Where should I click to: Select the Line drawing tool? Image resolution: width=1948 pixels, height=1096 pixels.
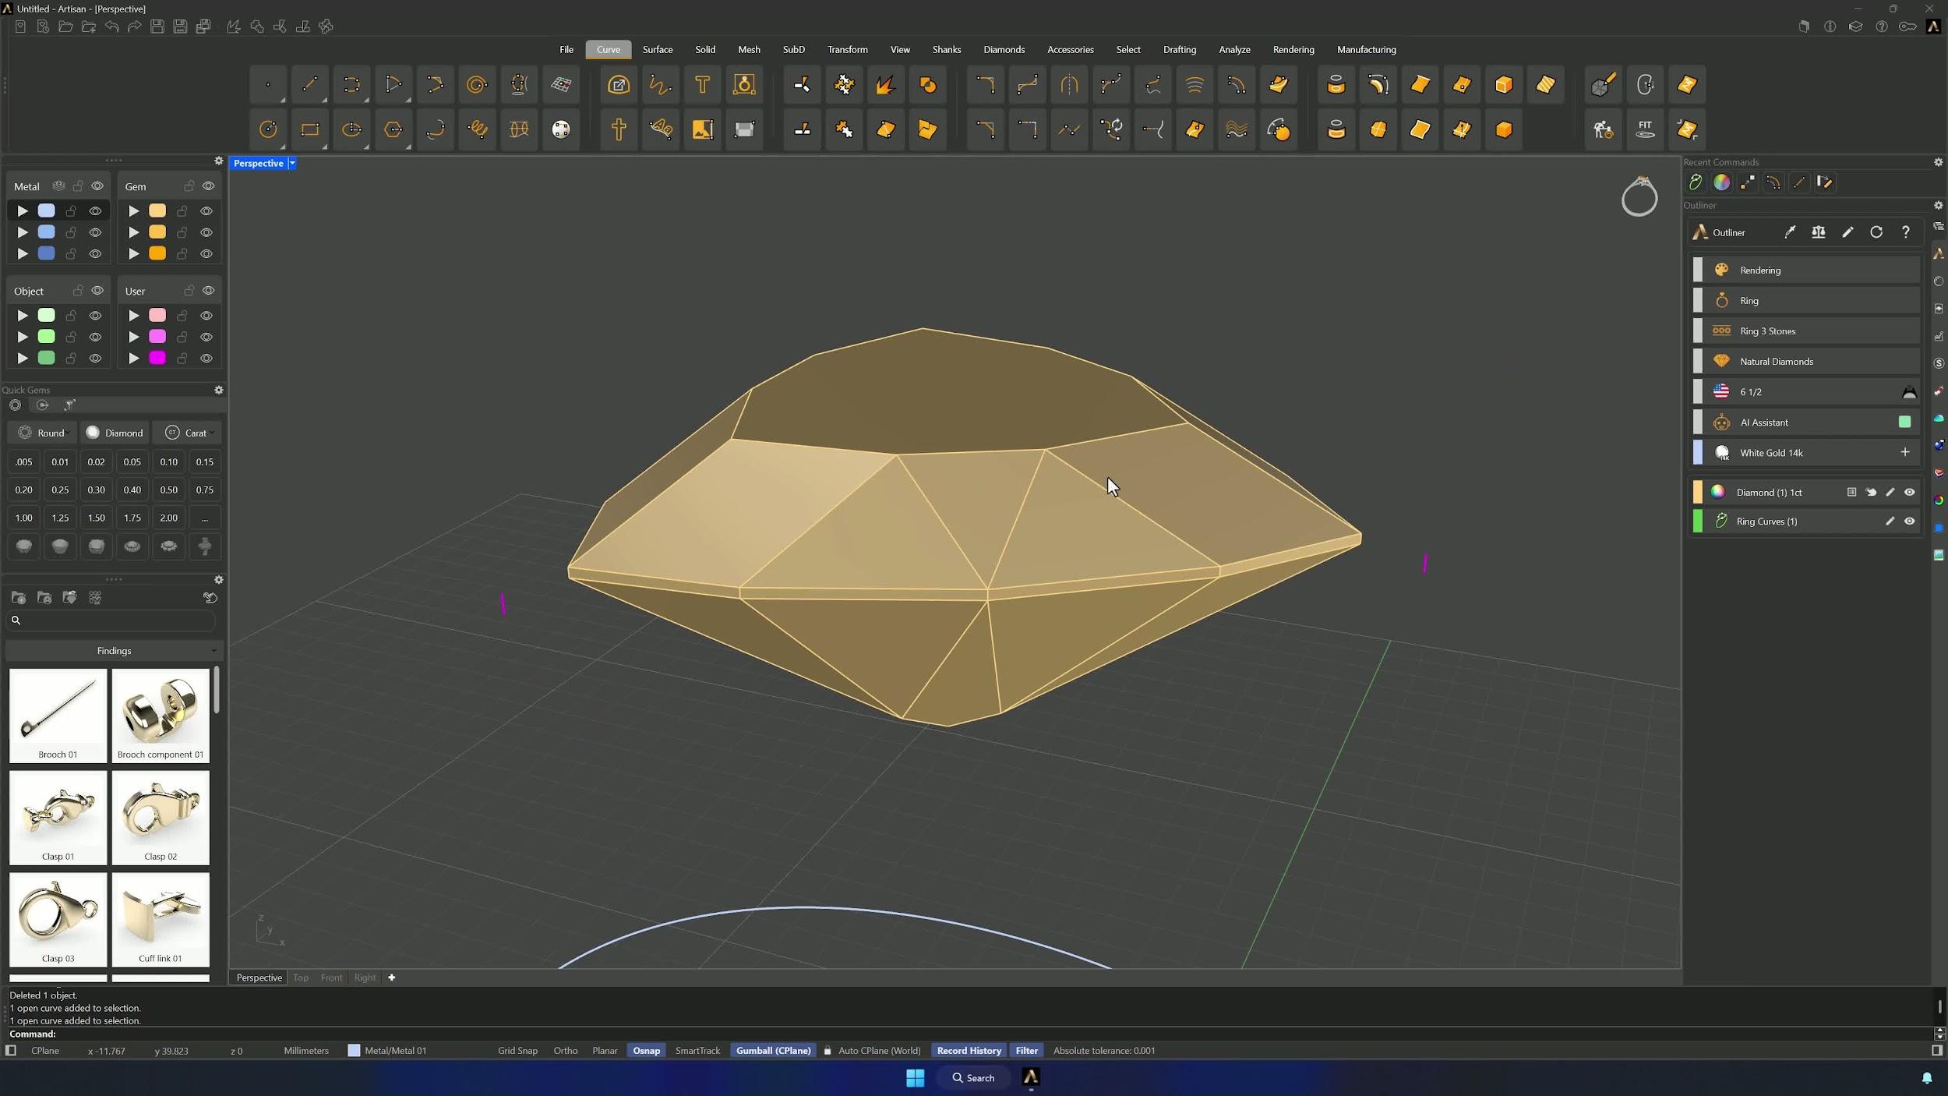pyautogui.click(x=310, y=85)
